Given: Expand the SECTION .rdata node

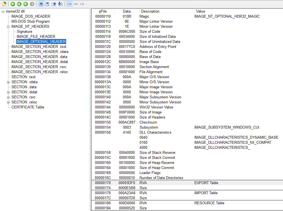Looking at the screenshot, I should tap(8, 82).
